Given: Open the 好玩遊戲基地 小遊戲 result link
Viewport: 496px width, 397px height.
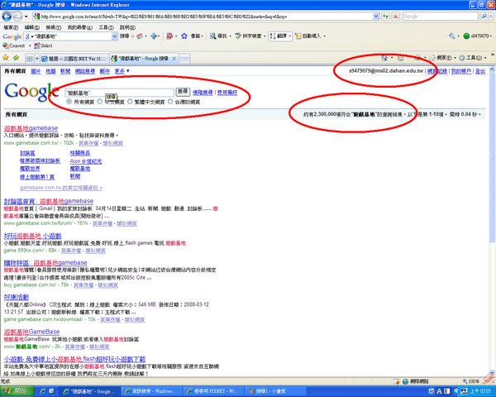Looking at the screenshot, I should click(32, 236).
